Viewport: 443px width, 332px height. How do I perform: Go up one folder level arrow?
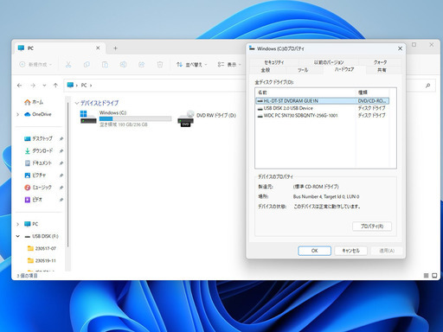click(x=55, y=86)
